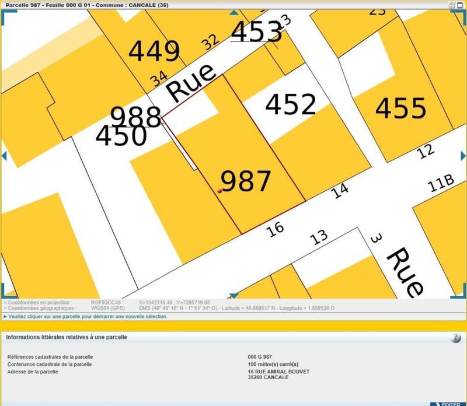Pan the map west with left arrow

pyautogui.click(x=4, y=155)
